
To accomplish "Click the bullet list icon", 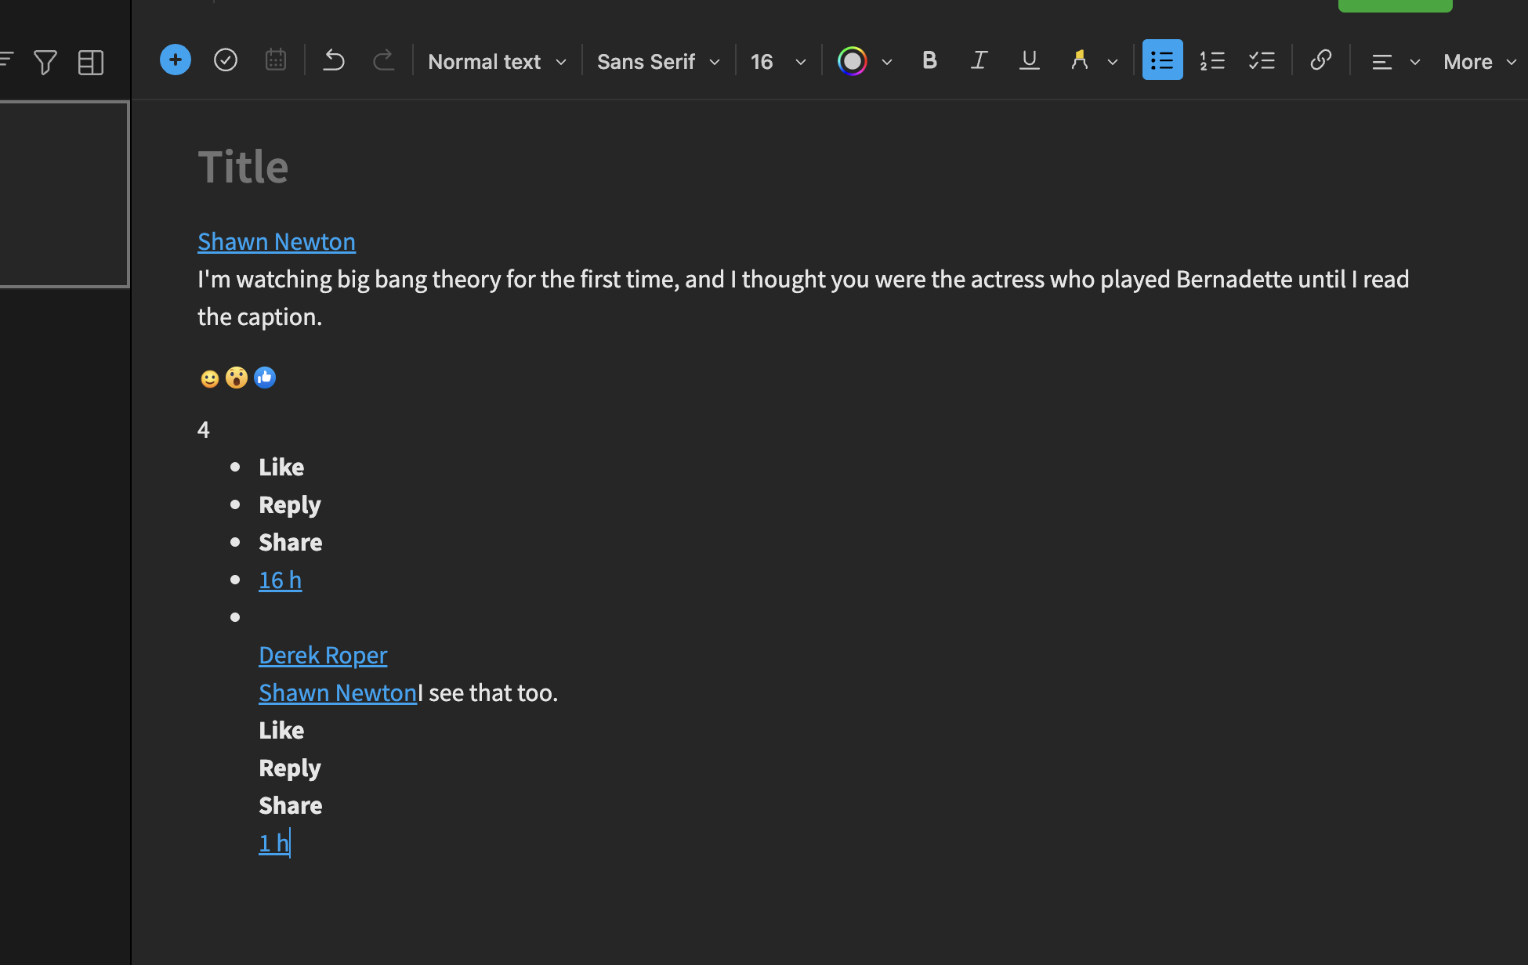I will coord(1161,61).
